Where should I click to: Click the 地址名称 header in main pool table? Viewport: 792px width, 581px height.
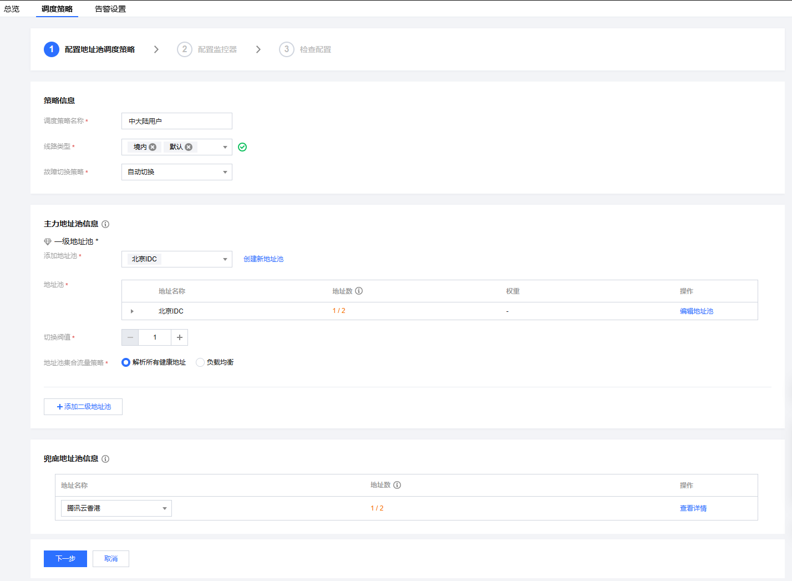(172, 291)
